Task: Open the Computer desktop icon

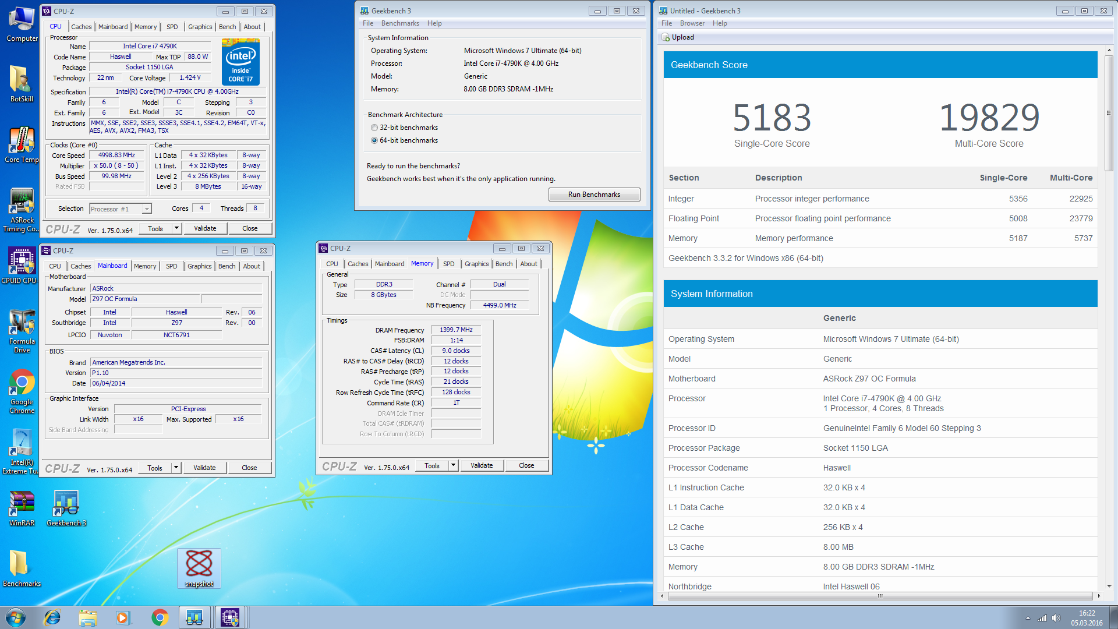Action: tap(22, 24)
